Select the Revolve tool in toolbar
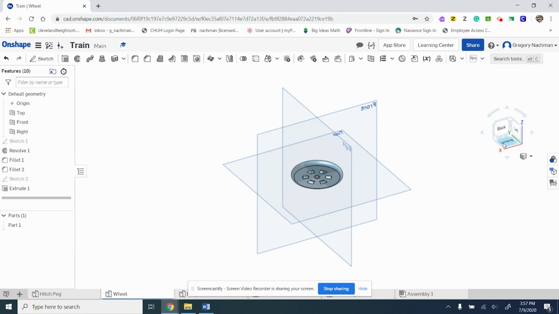 (77, 59)
